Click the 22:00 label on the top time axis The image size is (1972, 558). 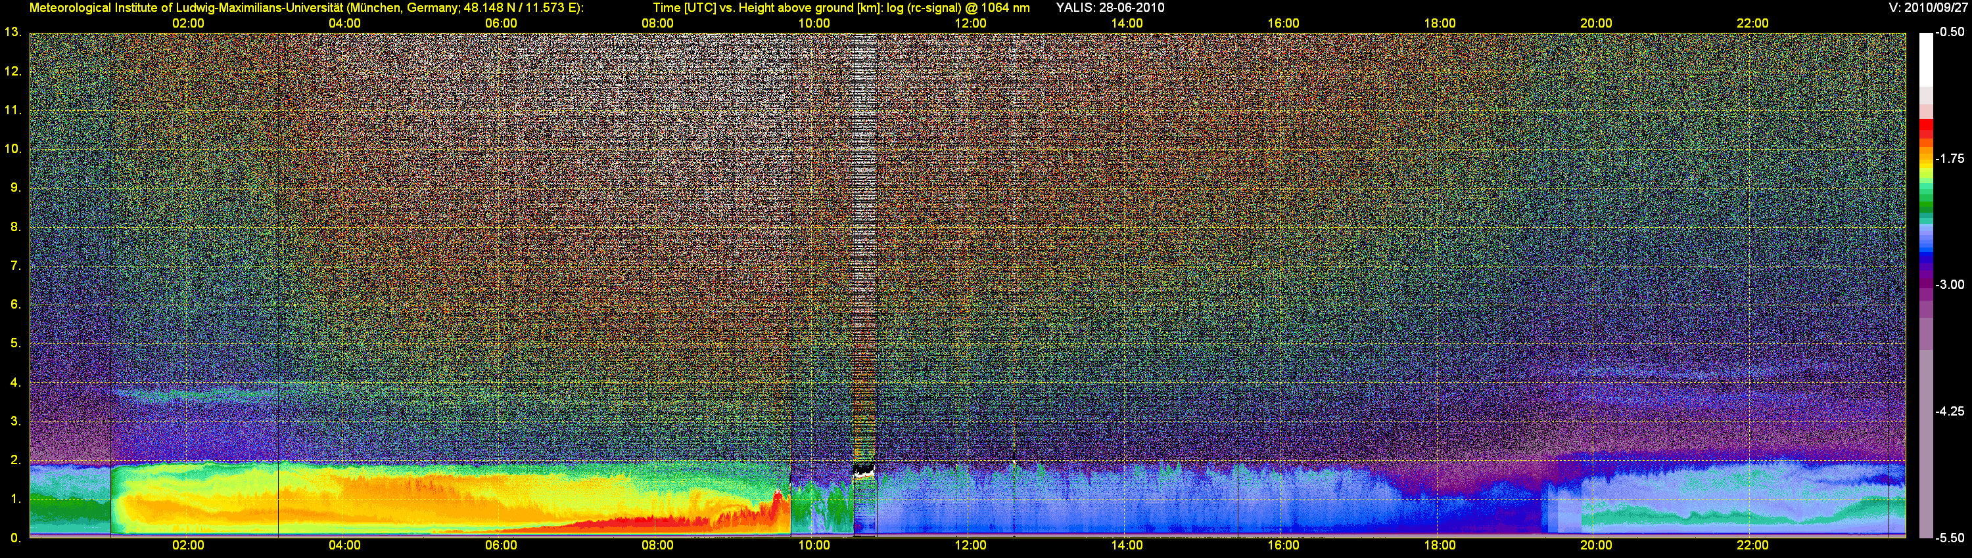[1752, 23]
